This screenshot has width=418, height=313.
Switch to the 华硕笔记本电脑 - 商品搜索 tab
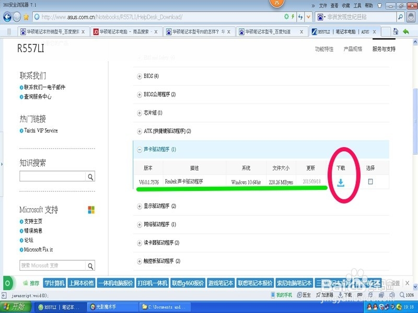click(125, 32)
